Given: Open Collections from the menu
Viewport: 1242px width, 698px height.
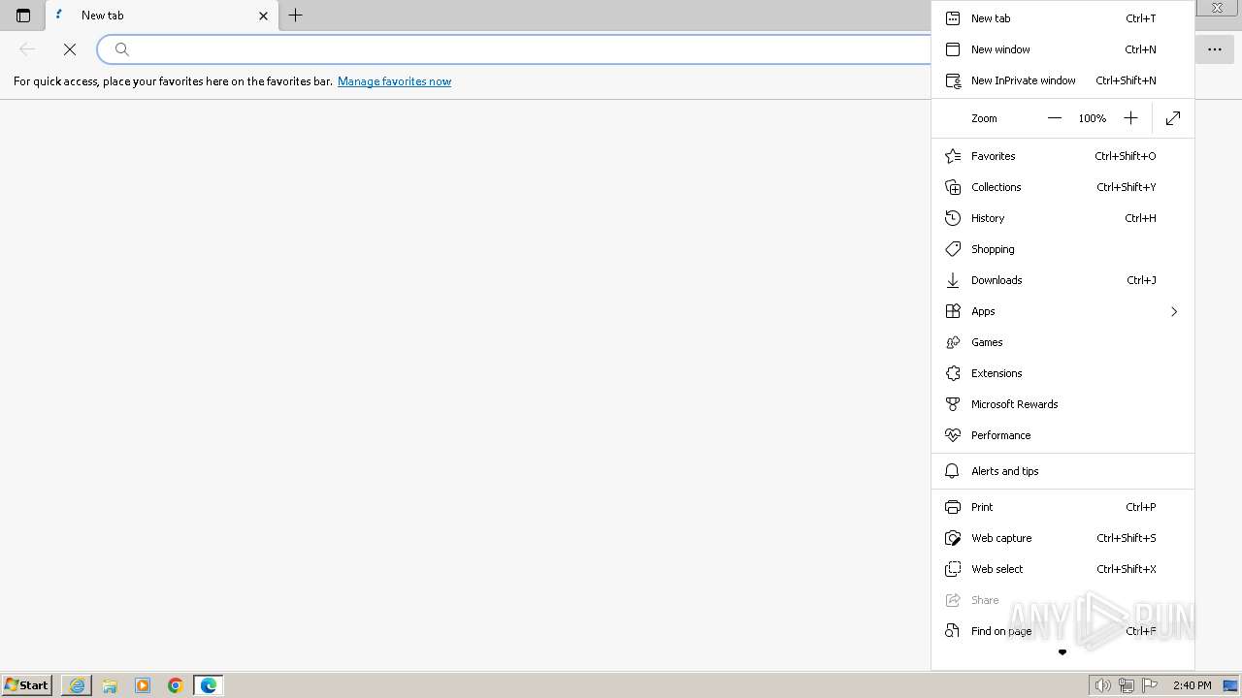Looking at the screenshot, I should [1062, 187].
